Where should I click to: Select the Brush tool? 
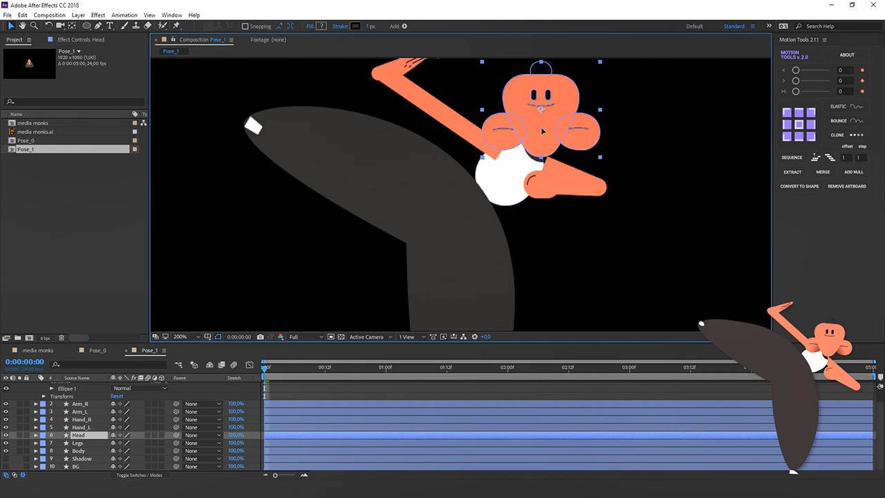pyautogui.click(x=124, y=26)
